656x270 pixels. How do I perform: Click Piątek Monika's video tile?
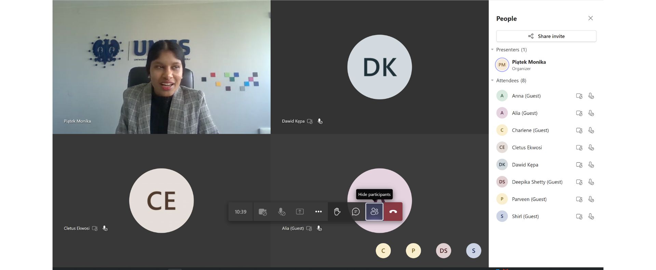coord(161,67)
